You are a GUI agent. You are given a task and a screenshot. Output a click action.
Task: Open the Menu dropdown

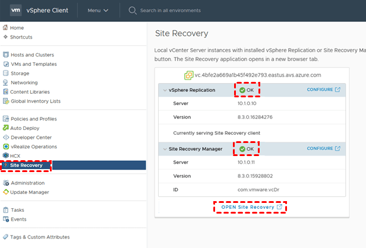(98, 11)
